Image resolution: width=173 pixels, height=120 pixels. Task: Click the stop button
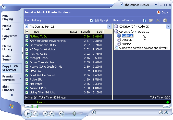click(36, 114)
